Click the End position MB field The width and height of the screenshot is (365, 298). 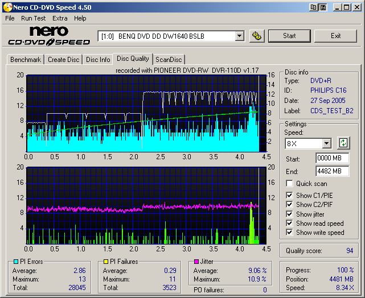[332, 171]
